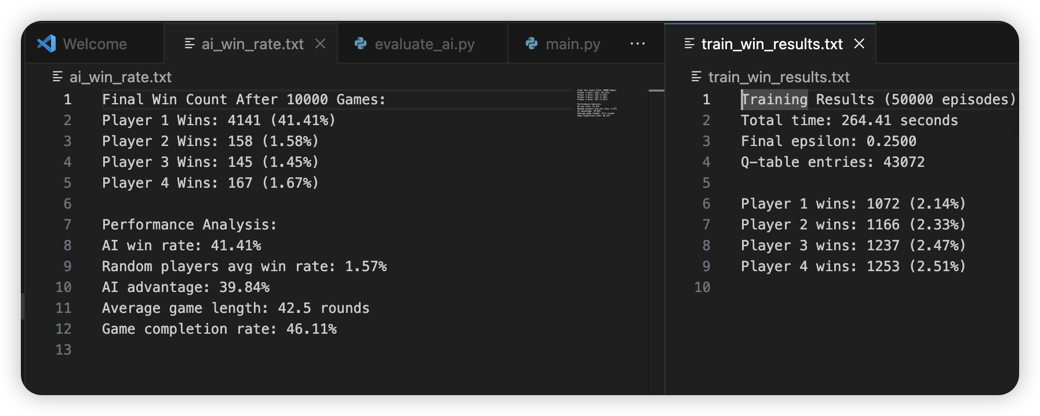Viewport: 1040px width, 416px height.
Task: Click the Python icon on main.py tab
Action: (x=532, y=43)
